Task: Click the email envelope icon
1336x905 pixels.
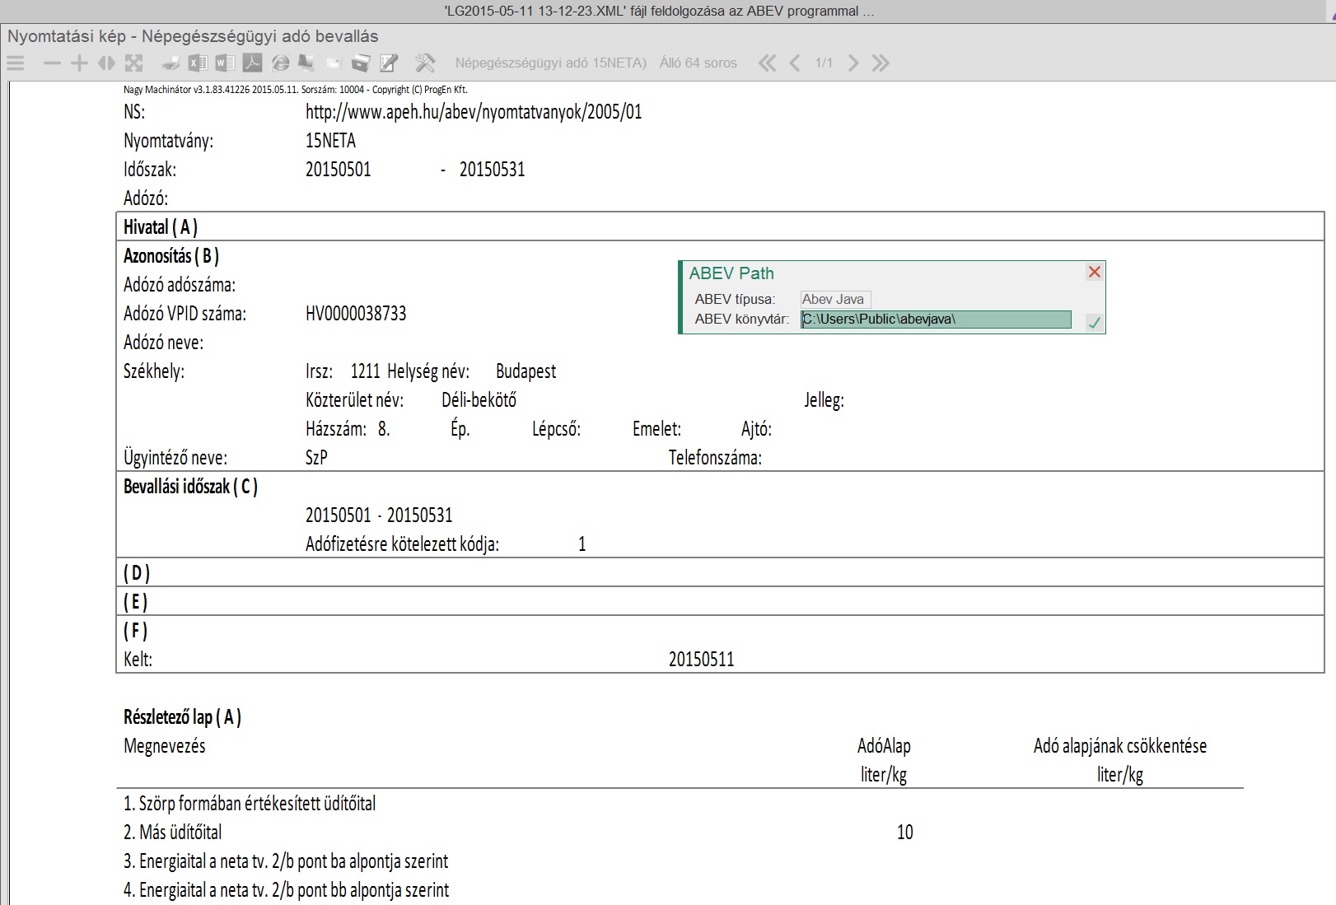Action: click(x=334, y=63)
